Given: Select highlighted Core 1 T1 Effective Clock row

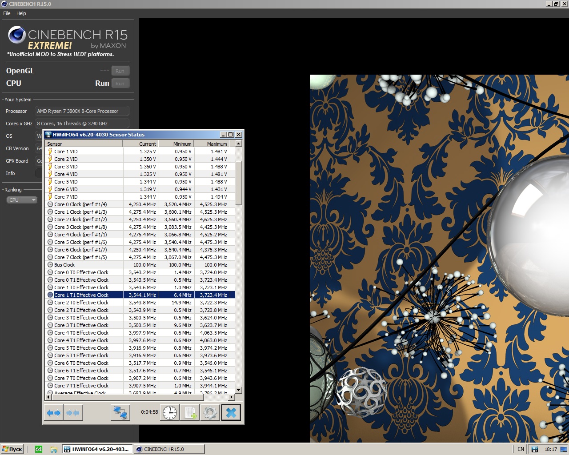Looking at the screenshot, I should tap(140, 295).
